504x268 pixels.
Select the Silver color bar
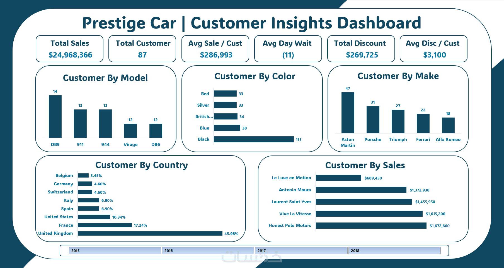(225, 105)
